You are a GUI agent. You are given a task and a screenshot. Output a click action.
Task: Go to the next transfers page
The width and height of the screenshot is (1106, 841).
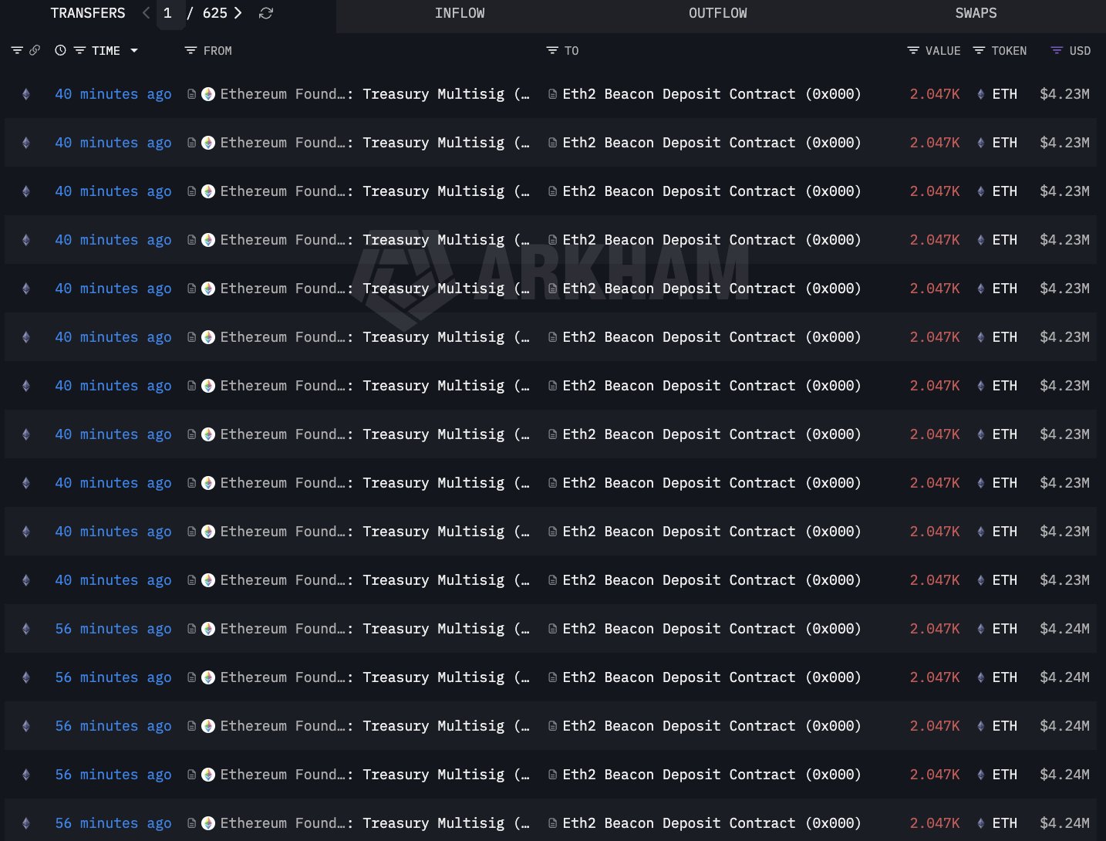click(238, 13)
